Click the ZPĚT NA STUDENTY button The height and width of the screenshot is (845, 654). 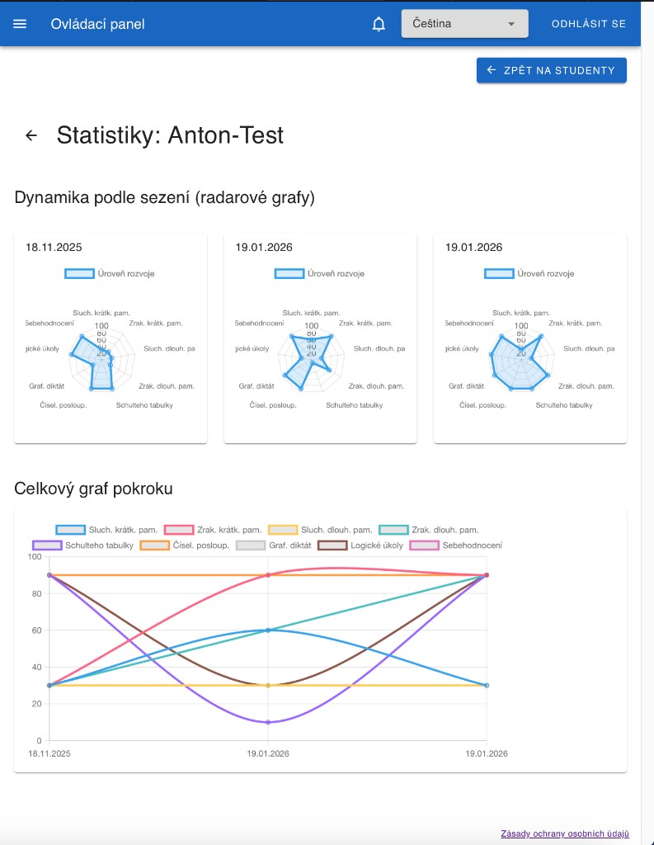pos(551,70)
